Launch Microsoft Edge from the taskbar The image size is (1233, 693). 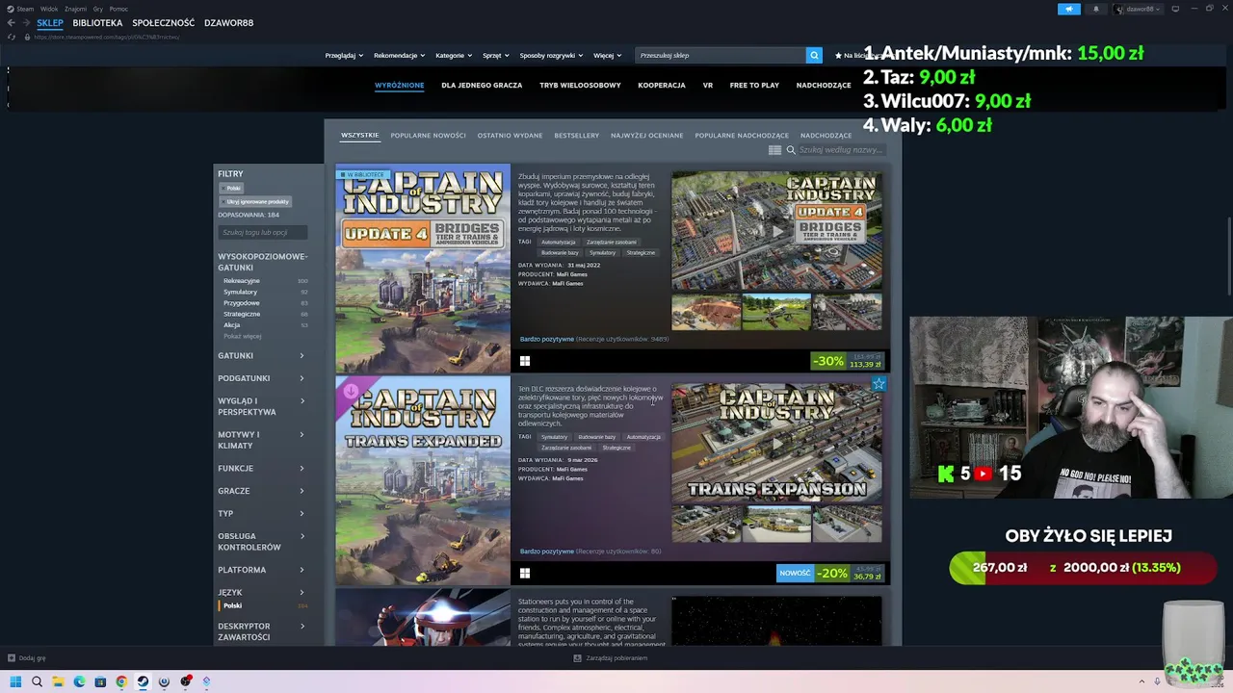pyautogui.click(x=79, y=681)
